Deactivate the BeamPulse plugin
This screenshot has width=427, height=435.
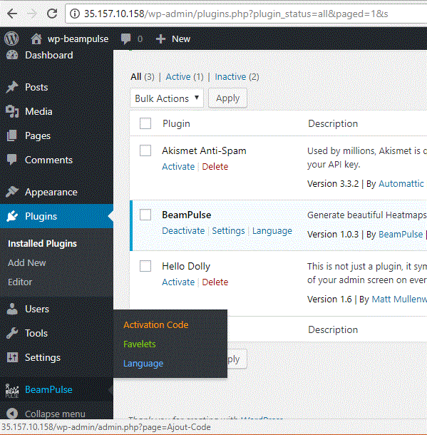pos(183,231)
